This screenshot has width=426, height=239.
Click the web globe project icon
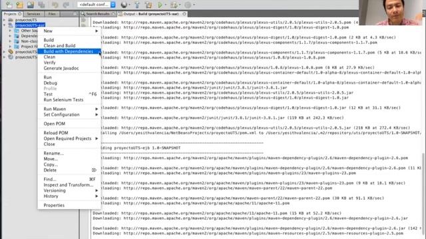click(11, 57)
